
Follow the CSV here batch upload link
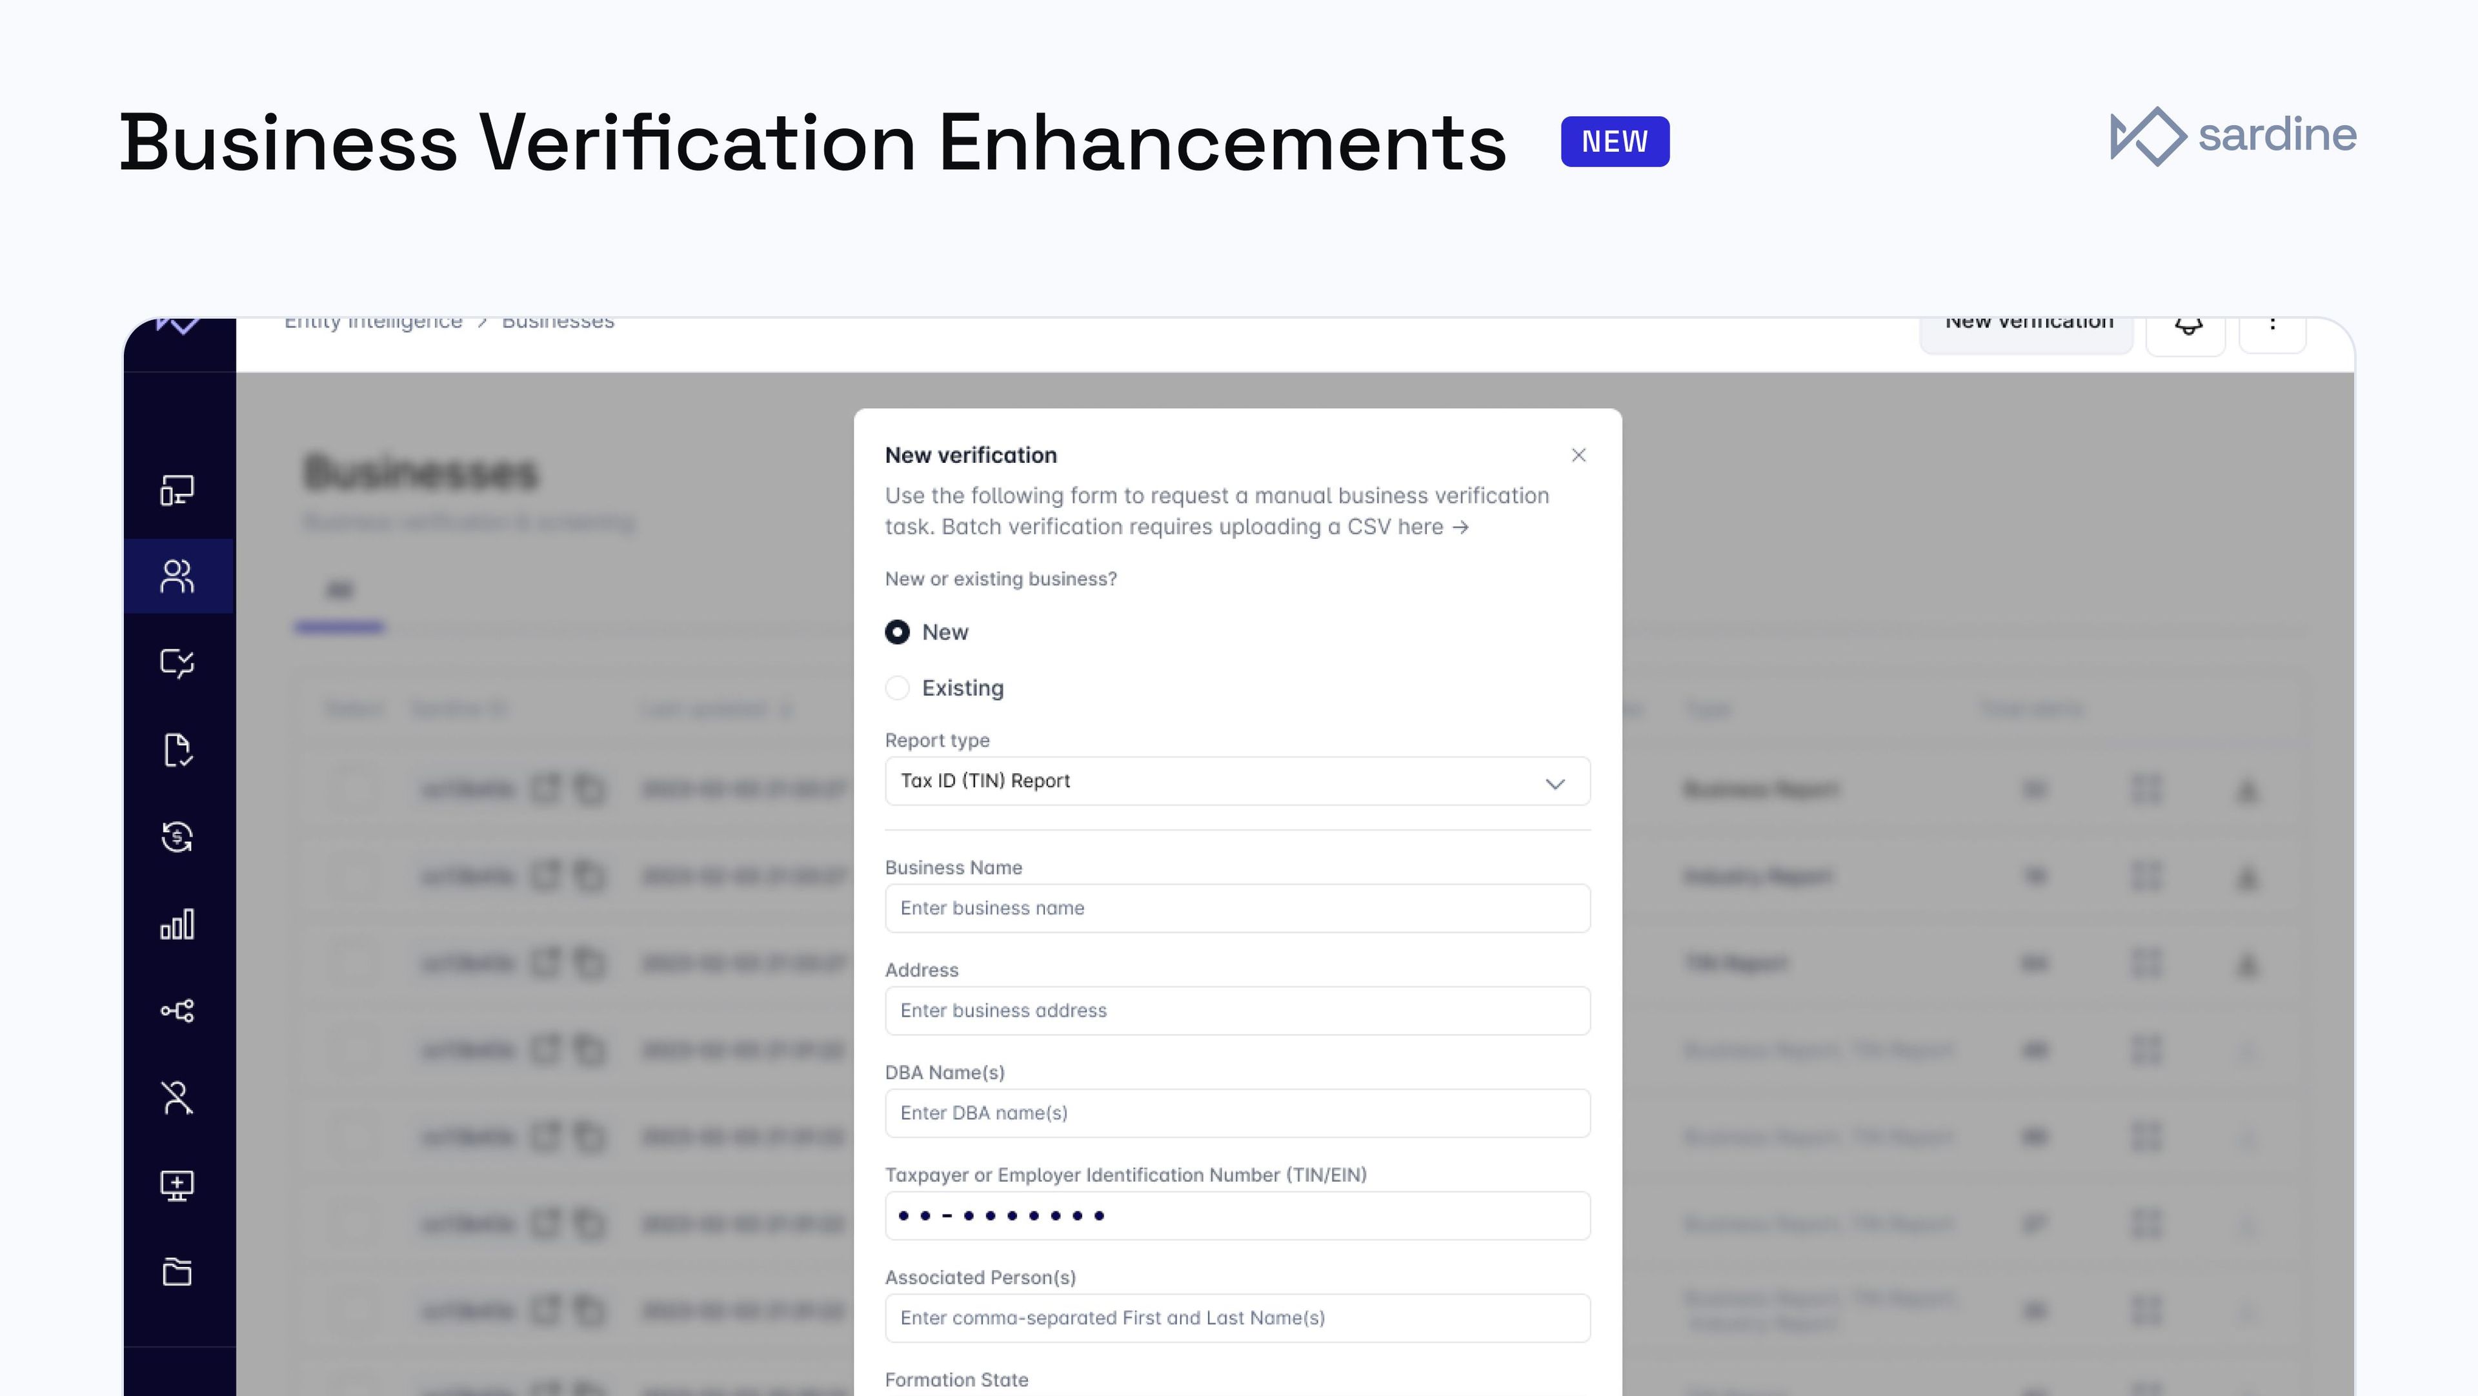coord(1407,527)
